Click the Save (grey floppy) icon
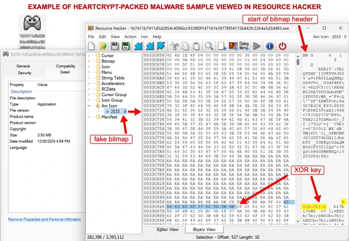 coord(114,46)
